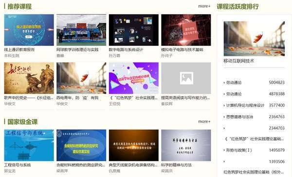Screen dimensions: 292x177
Task: Open the 移动互联网技术 title link
Action: pos(239,61)
